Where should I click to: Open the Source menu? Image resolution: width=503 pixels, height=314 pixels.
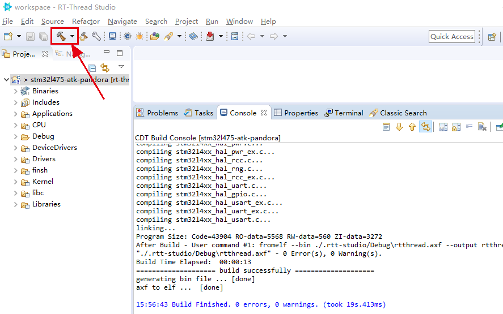click(53, 21)
